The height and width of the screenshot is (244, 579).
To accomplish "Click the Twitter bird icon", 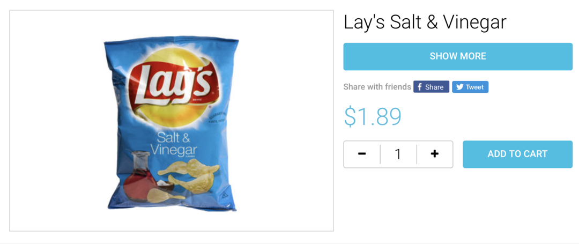I will 459,87.
